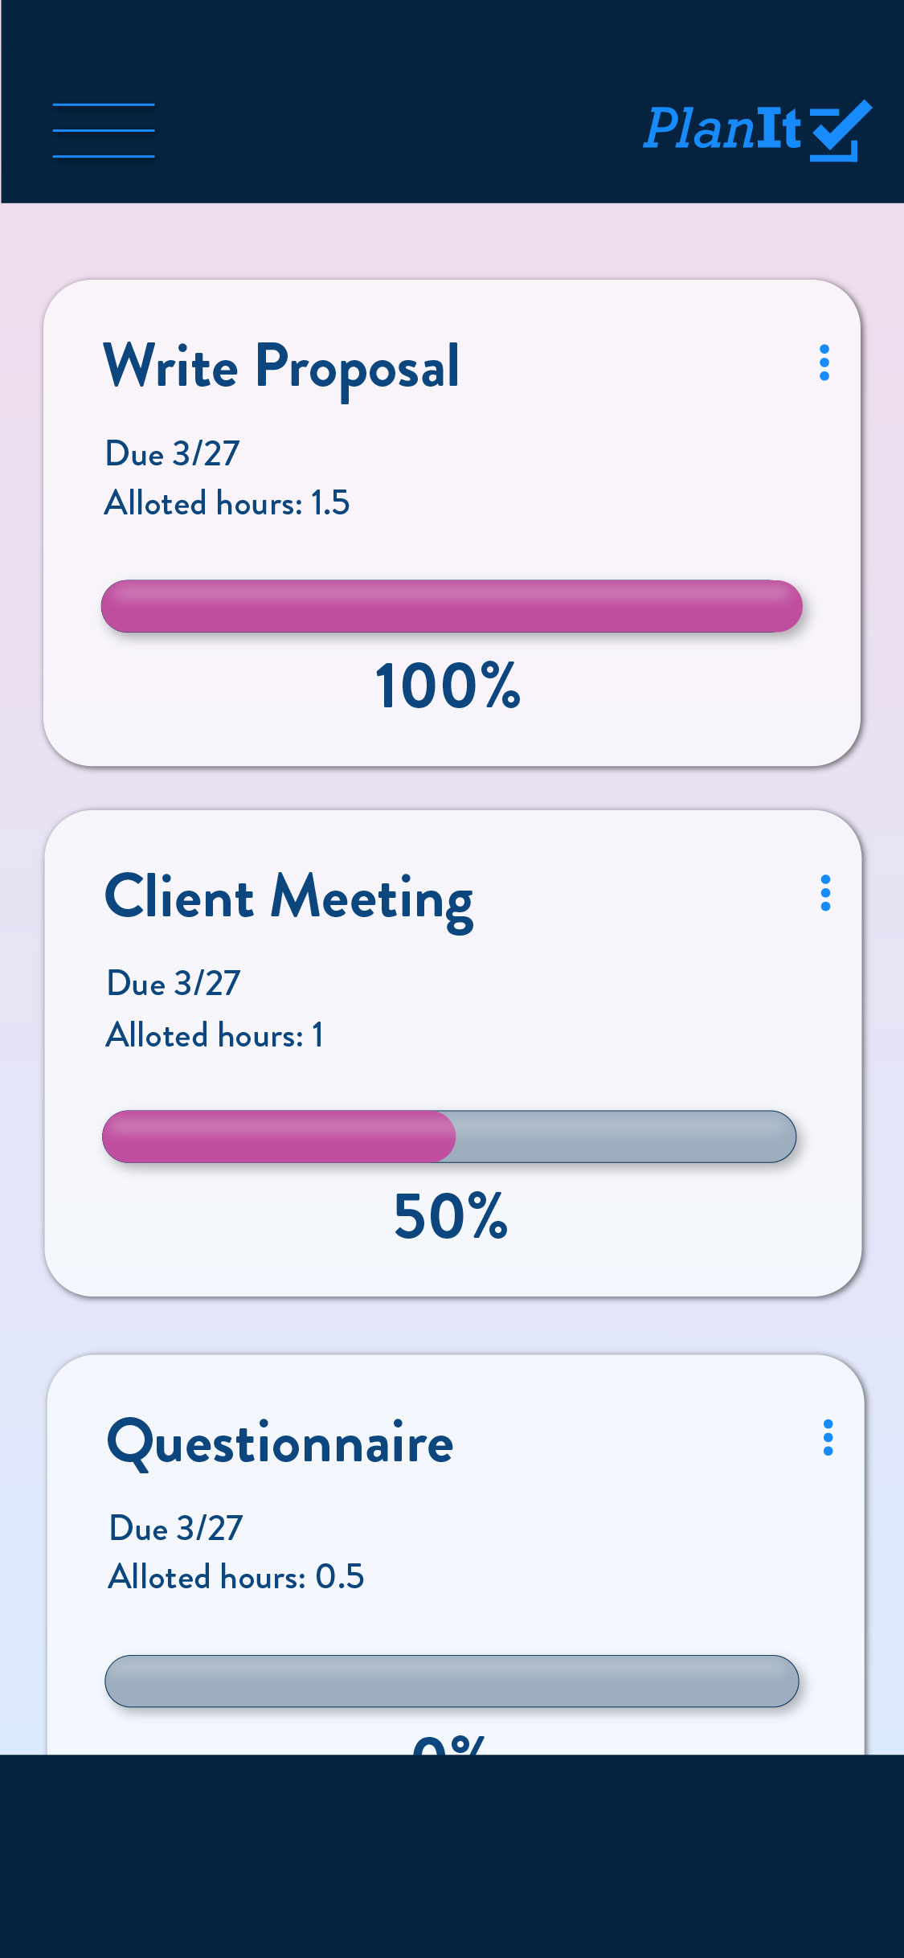
Task: Click Write Proposal's Due 3/27 date
Action: click(x=173, y=454)
